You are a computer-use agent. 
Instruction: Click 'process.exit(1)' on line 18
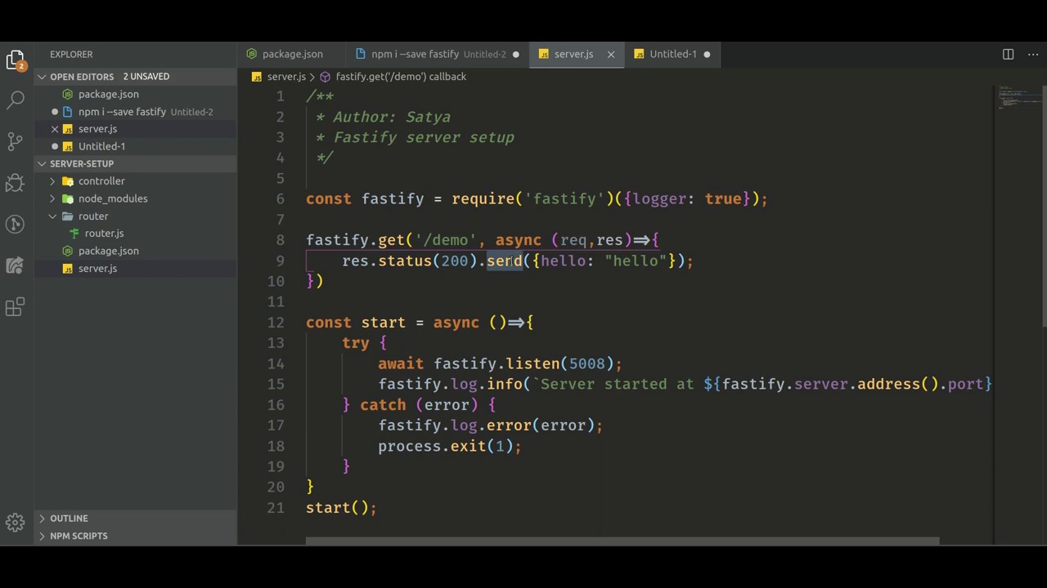click(x=445, y=446)
